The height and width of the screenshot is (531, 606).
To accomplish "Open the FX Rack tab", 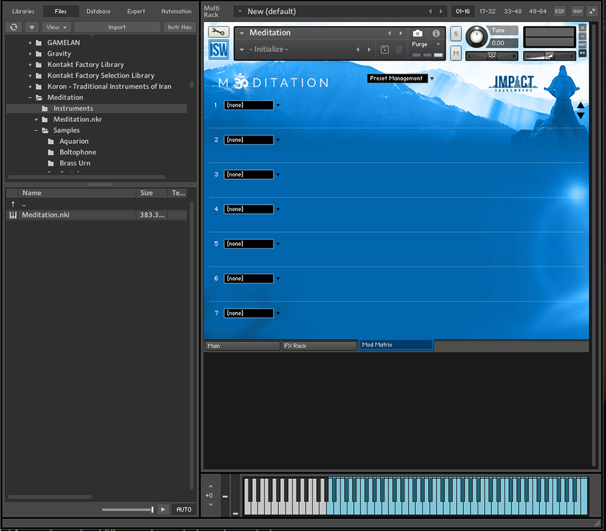I will click(x=319, y=346).
